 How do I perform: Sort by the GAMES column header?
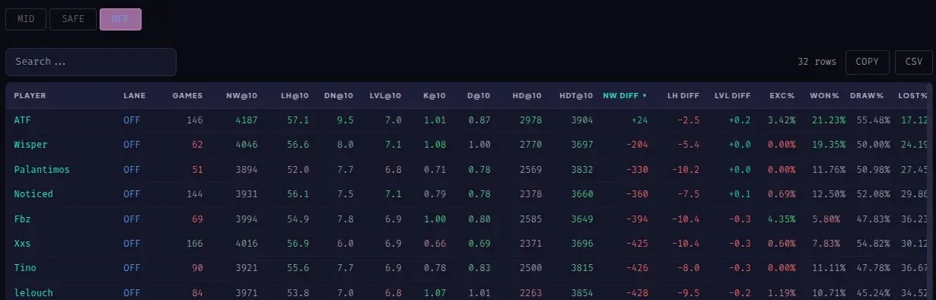[x=187, y=96]
